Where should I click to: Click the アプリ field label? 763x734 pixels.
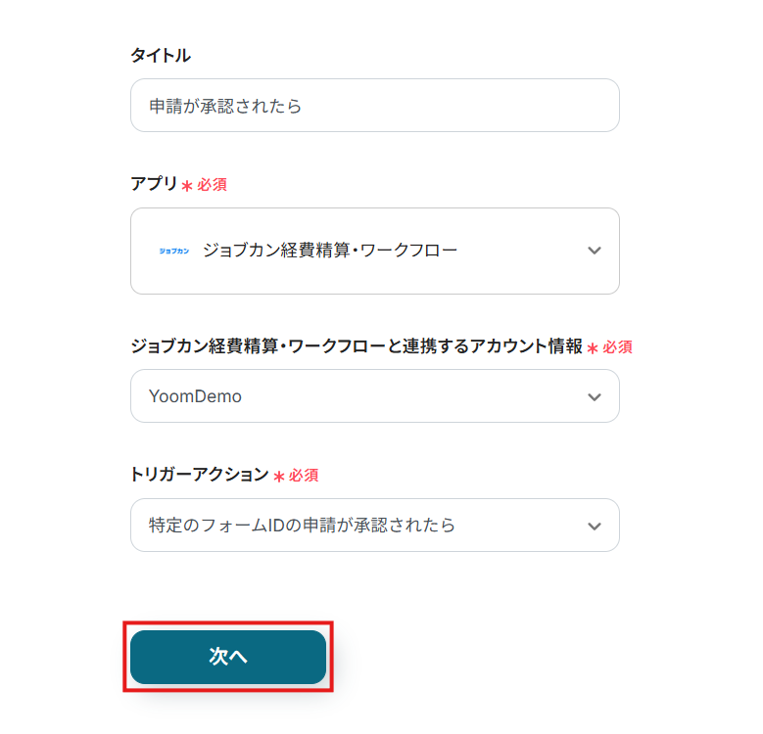tap(154, 184)
